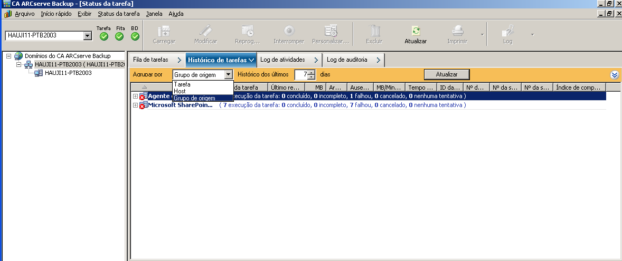The width and height of the screenshot is (622, 261).
Task: Open the Janela menu
Action: (x=154, y=14)
